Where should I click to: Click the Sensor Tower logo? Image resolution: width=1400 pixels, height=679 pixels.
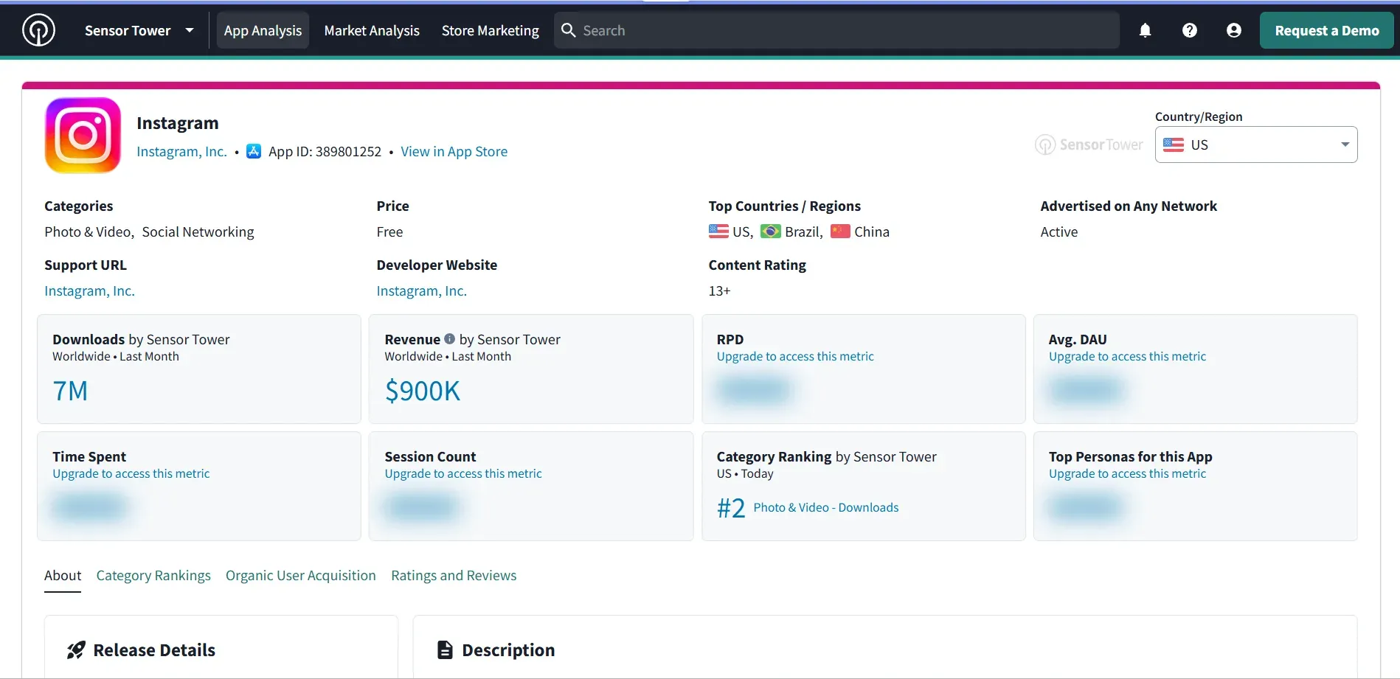(38, 29)
